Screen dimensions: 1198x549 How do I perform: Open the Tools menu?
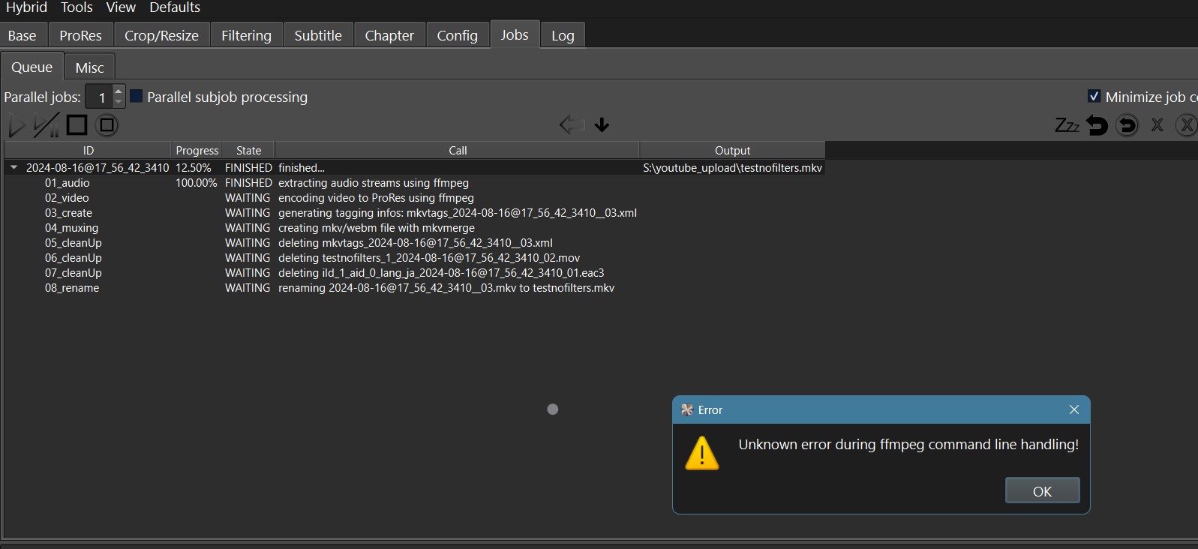point(77,7)
